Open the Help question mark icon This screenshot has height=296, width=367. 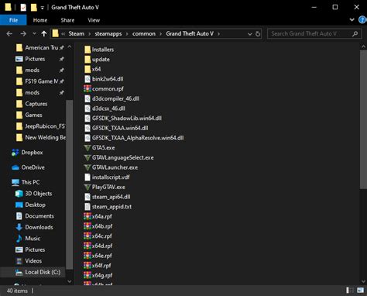[362, 20]
